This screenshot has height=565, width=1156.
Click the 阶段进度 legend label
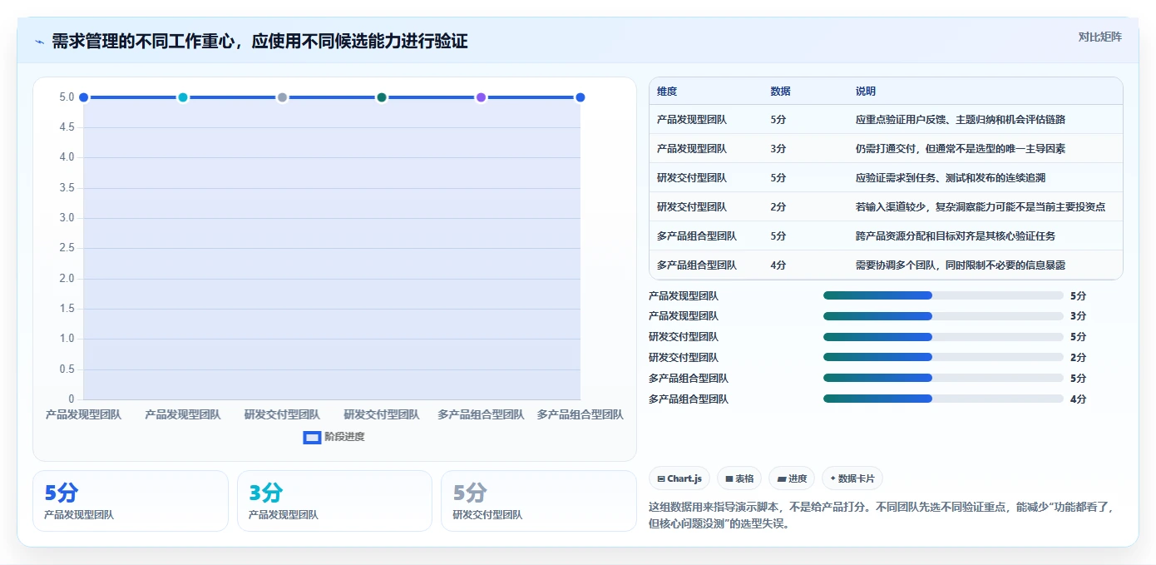344,437
